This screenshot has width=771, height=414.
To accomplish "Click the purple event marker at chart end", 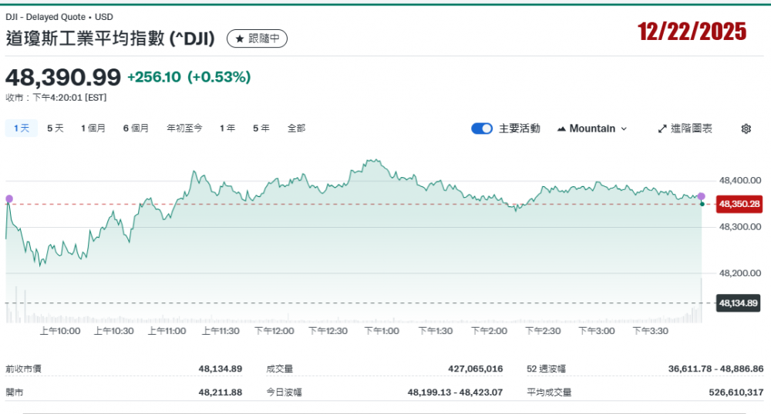I will [x=701, y=196].
